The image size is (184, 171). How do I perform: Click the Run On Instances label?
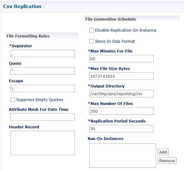[x=106, y=138]
